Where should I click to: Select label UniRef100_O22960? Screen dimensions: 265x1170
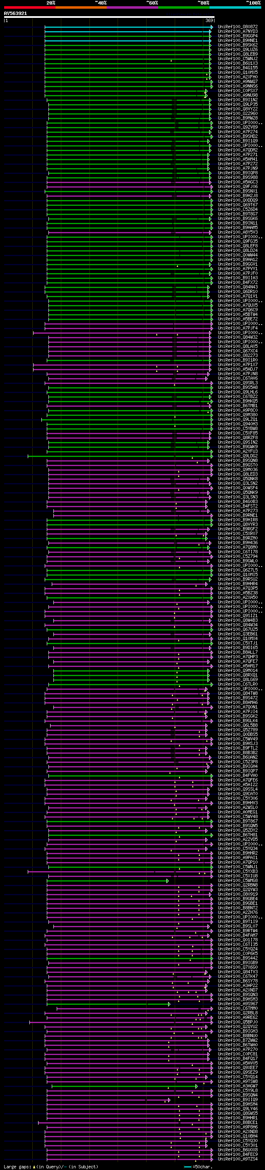click(x=238, y=114)
